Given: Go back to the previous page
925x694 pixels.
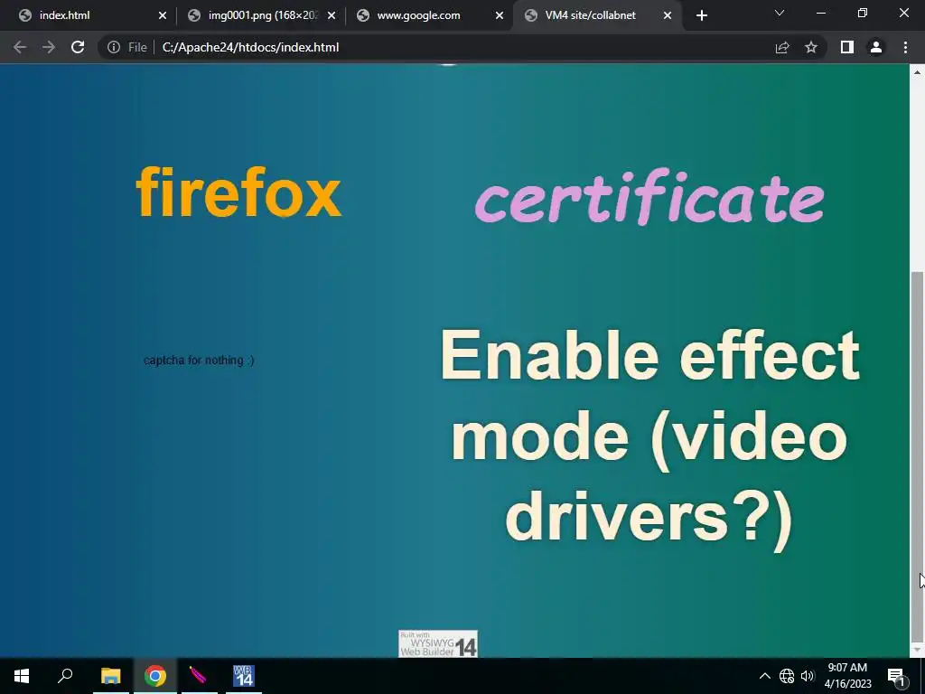Looking at the screenshot, I should [x=20, y=47].
